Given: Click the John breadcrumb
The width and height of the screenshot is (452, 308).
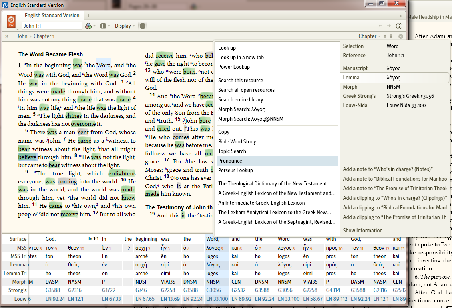Looking at the screenshot, I should pyautogui.click(x=22, y=36).
